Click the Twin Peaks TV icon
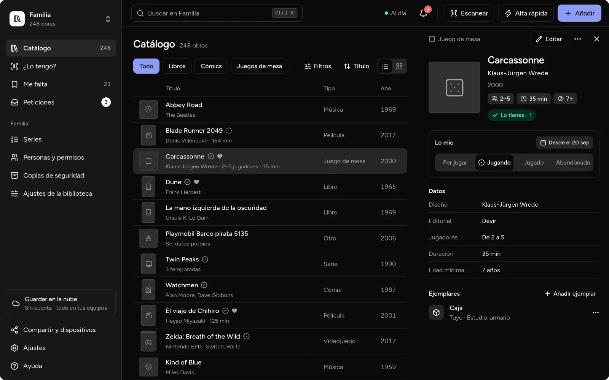Image resolution: width=609 pixels, height=380 pixels. 148,264
